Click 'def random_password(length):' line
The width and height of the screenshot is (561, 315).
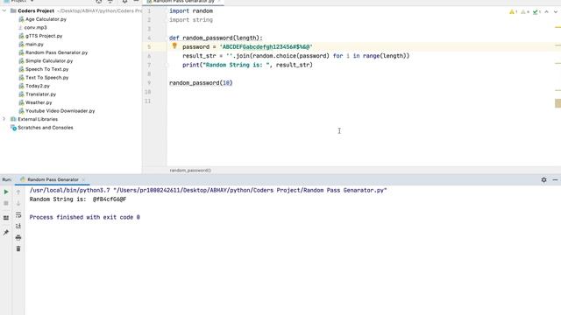(x=216, y=38)
